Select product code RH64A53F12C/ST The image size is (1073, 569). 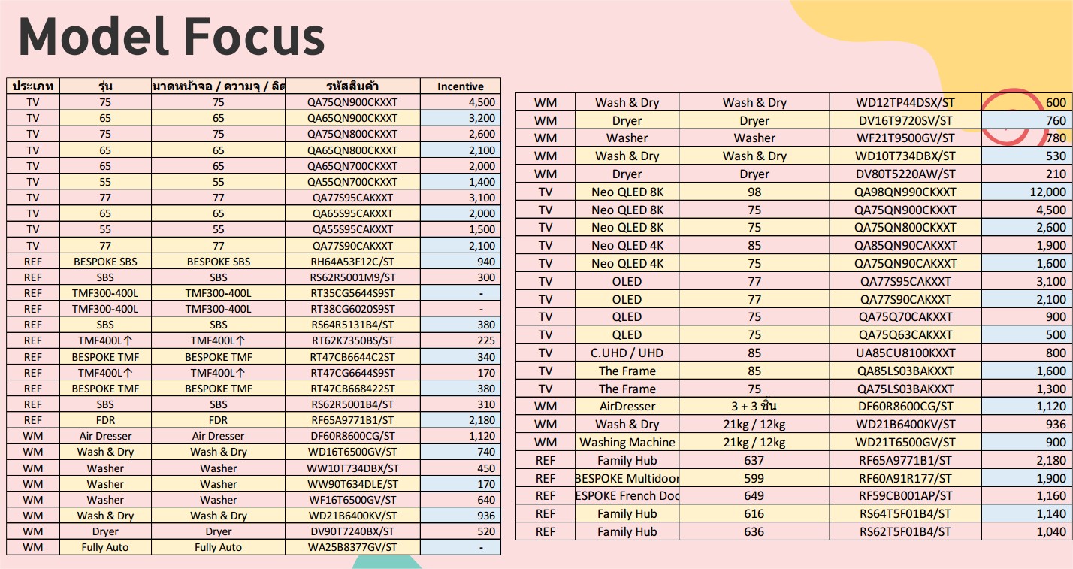coord(352,262)
